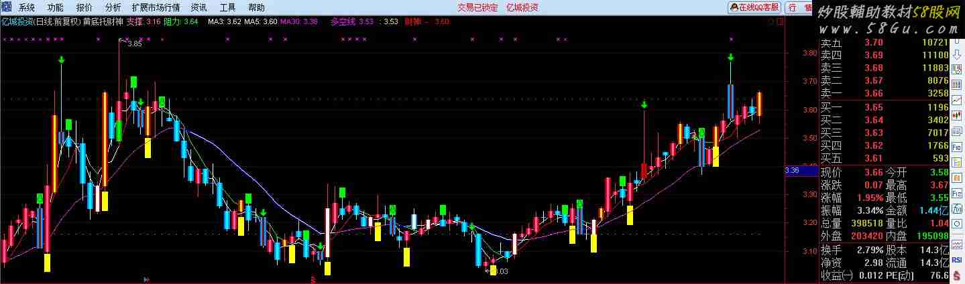Click the 3.03 low price marker
Image resolution: width=965 pixels, height=284 pixels.
[500, 271]
